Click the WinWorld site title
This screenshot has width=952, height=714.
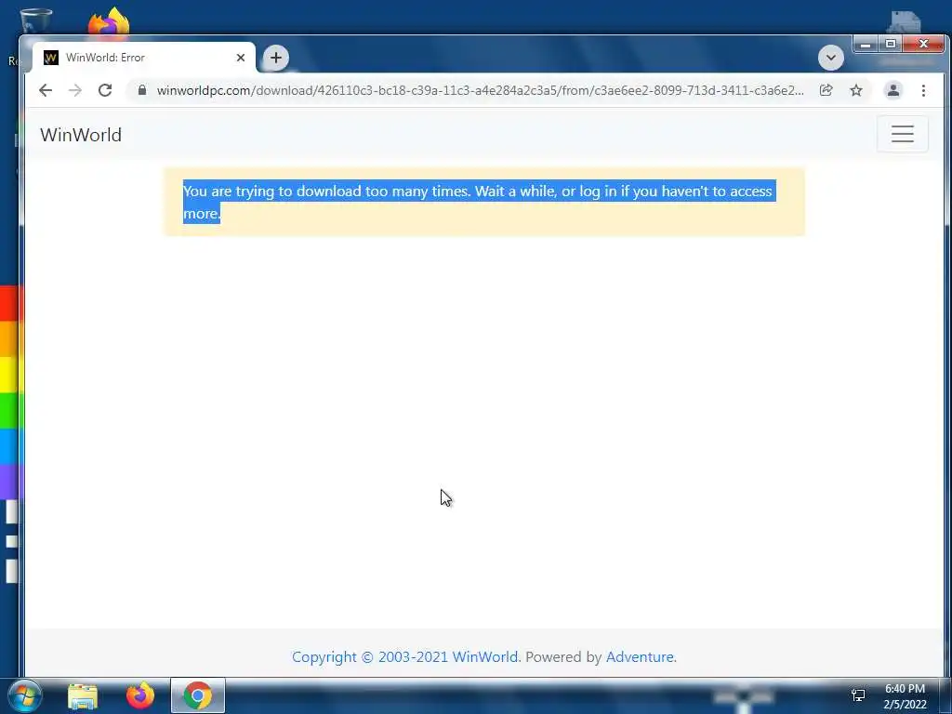81,135
